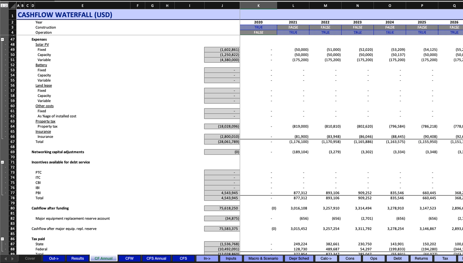Open the Cover sheet tab
Screen dimensions: 463x263
[x=30, y=259]
